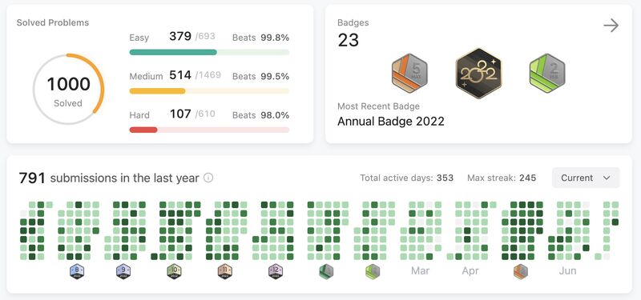Click the month 11 badge below the heatmap
Image resolution: width=641 pixels, height=300 pixels.
(225, 271)
